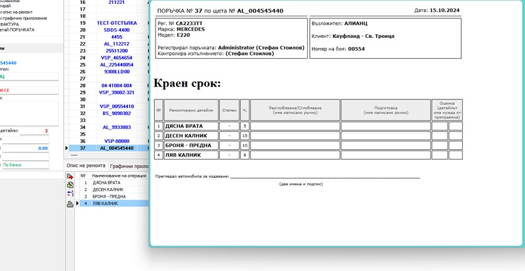Click the export icon with red arrow

pos(70,177)
